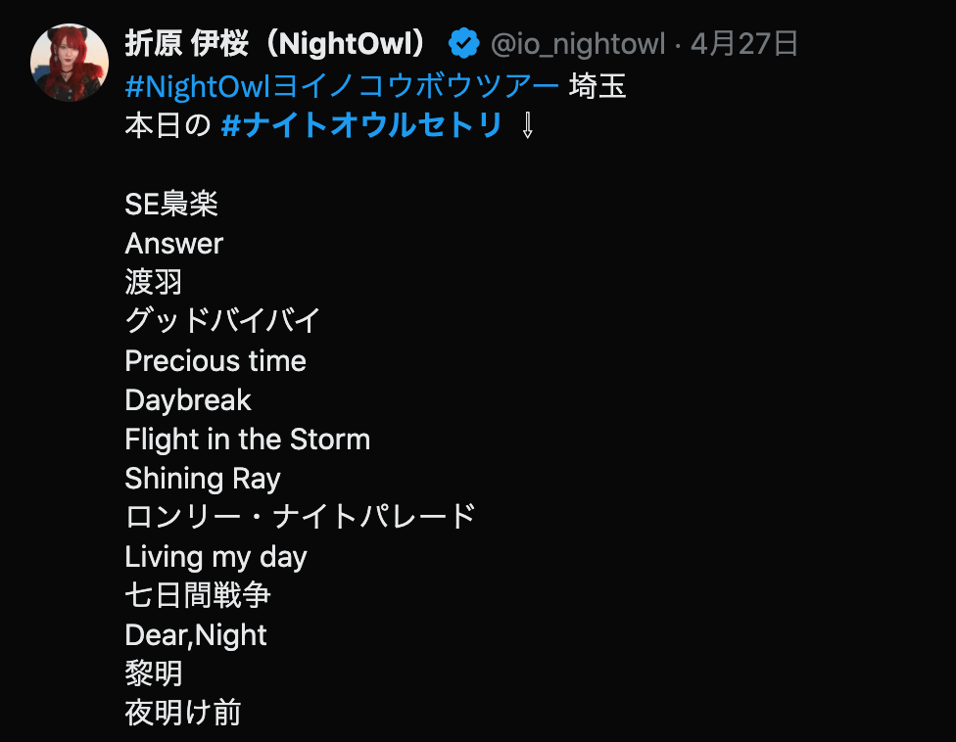Image resolution: width=956 pixels, height=742 pixels.
Task: Click the Daybreak setlist entry
Action: (188, 400)
